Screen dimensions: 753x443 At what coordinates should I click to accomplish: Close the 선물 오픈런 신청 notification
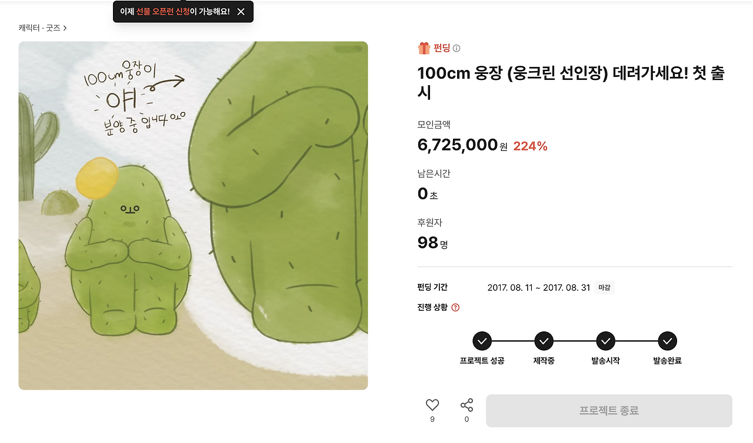pyautogui.click(x=241, y=12)
